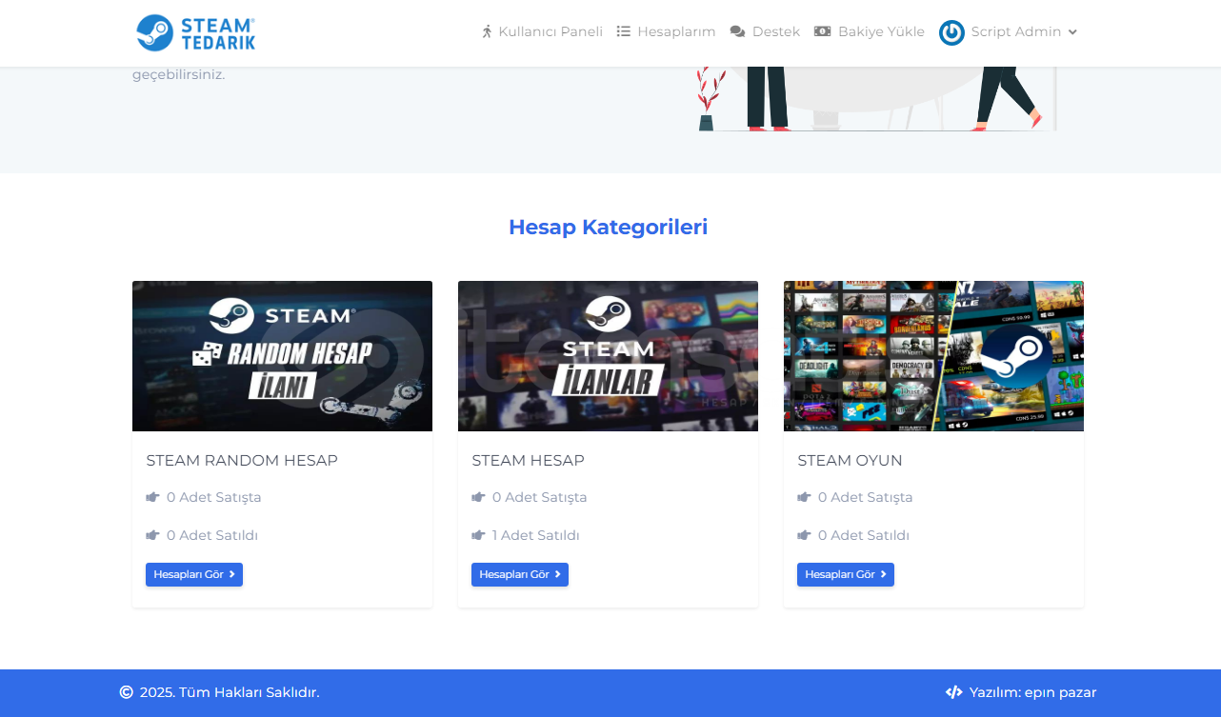Click the code brackets icon in the footer

[953, 692]
